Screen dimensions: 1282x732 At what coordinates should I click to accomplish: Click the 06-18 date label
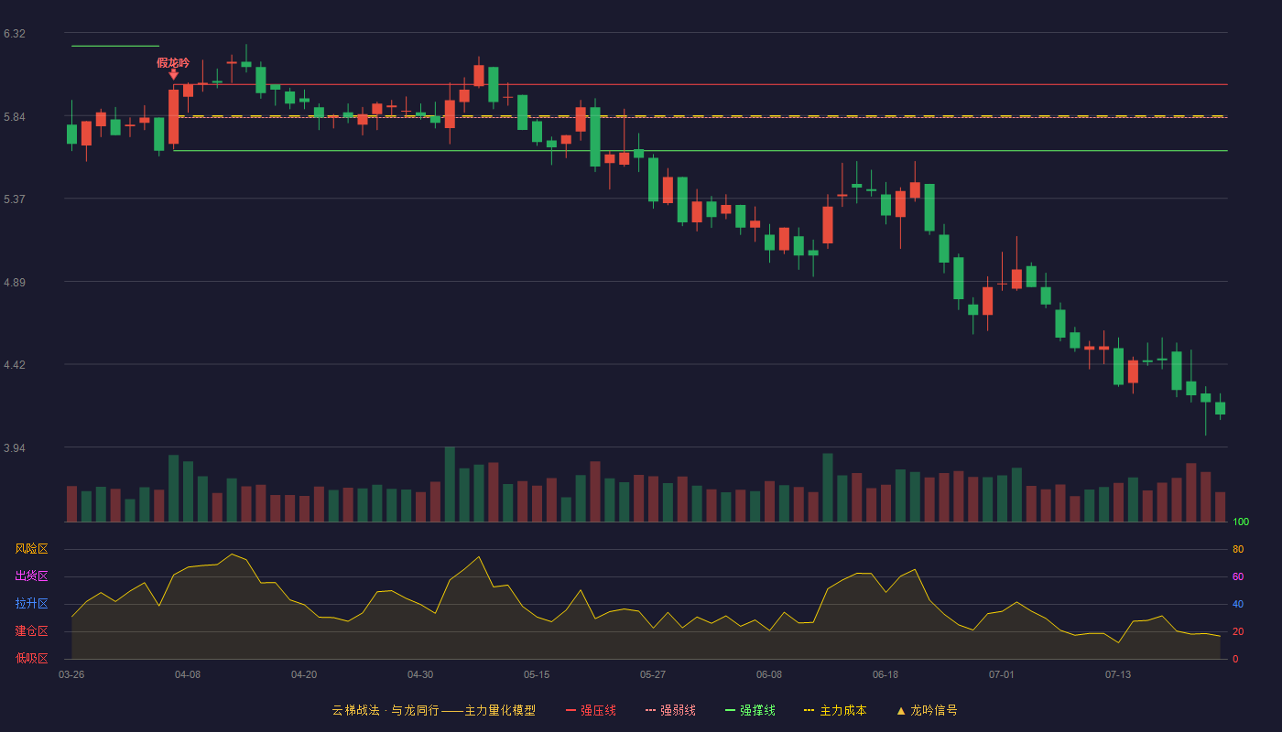coord(885,674)
